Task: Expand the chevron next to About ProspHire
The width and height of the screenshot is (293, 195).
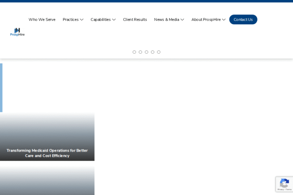Action: 224,20
